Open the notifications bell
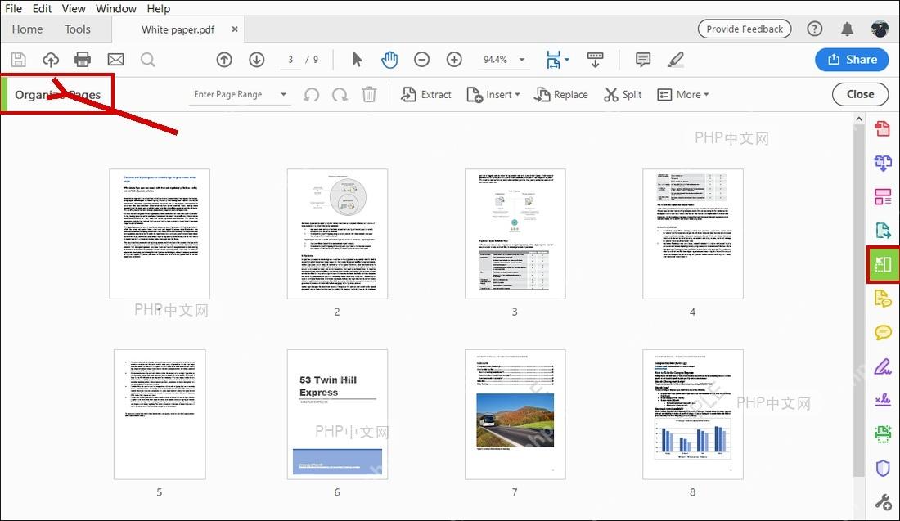 (847, 29)
